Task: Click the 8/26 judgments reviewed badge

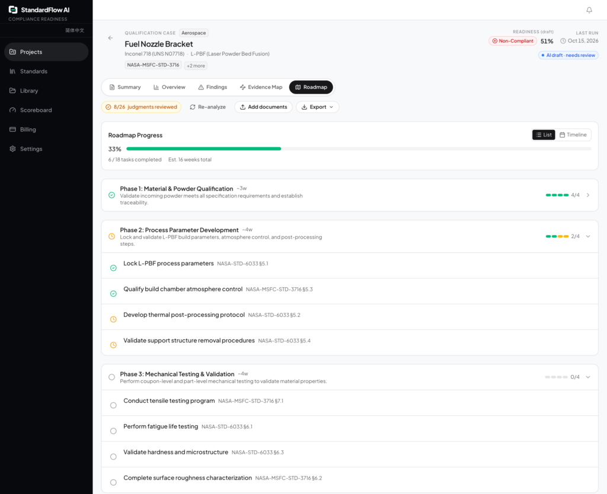Action: coord(141,107)
